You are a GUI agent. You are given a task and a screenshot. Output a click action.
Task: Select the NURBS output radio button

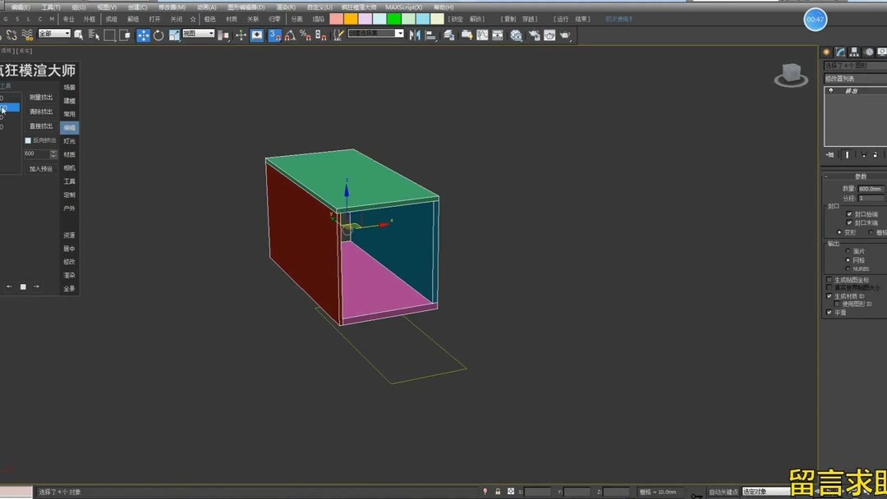click(x=848, y=268)
